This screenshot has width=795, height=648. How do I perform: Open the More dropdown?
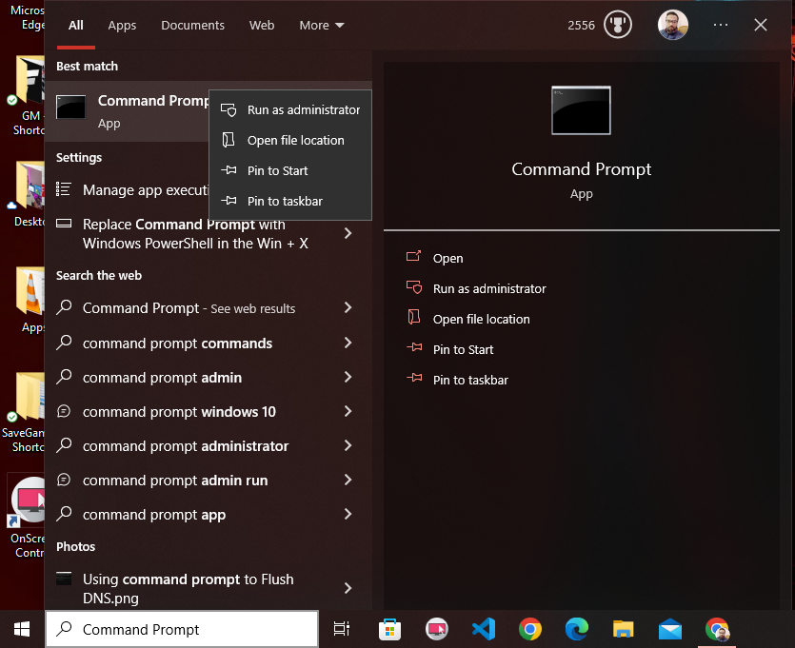[322, 26]
